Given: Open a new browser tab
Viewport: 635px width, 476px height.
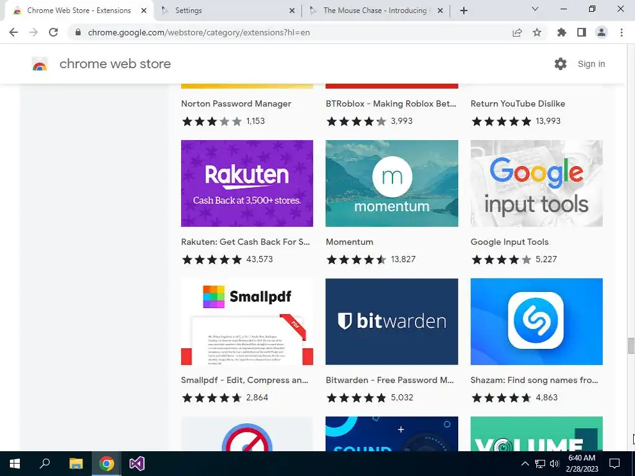Looking at the screenshot, I should 464,11.
